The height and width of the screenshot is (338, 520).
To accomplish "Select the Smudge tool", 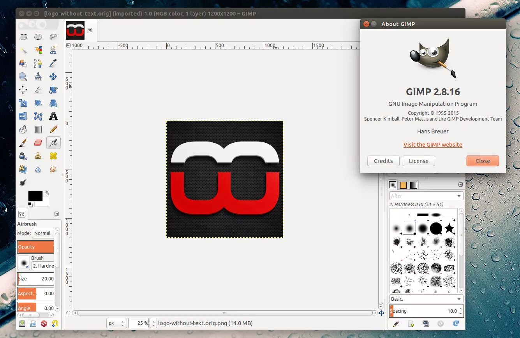I will click(53, 169).
